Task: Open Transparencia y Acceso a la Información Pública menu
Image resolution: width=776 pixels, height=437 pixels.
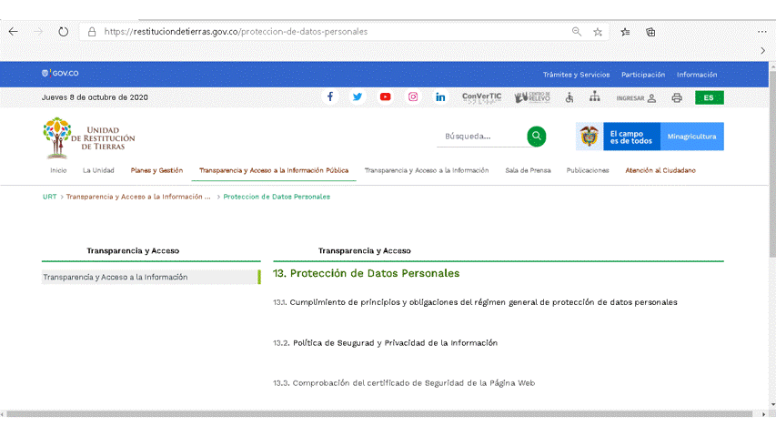Action: (274, 170)
